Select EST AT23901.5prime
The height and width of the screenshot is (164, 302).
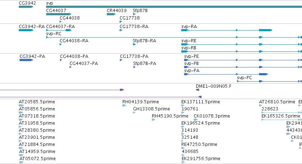tap(37, 137)
